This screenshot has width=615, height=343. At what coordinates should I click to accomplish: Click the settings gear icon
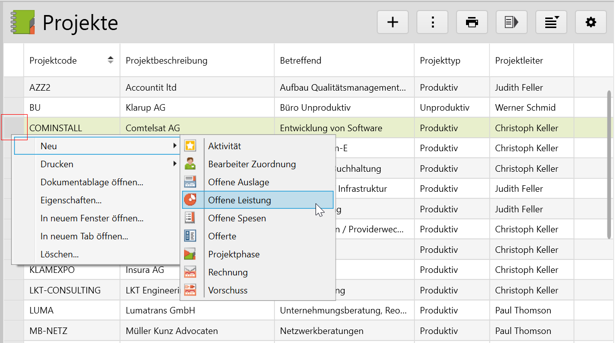(x=591, y=23)
